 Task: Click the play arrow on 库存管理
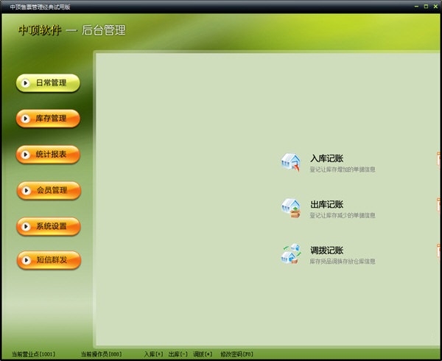click(25, 119)
